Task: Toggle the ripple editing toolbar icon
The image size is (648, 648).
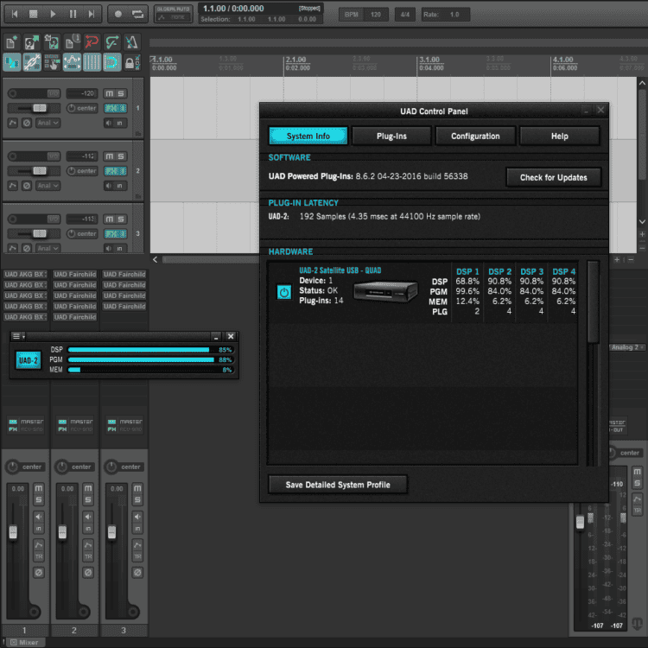Action: pos(52,63)
